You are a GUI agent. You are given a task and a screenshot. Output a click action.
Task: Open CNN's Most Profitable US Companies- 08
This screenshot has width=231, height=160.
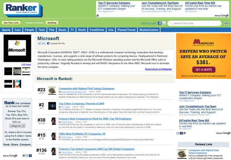(x=82, y=134)
